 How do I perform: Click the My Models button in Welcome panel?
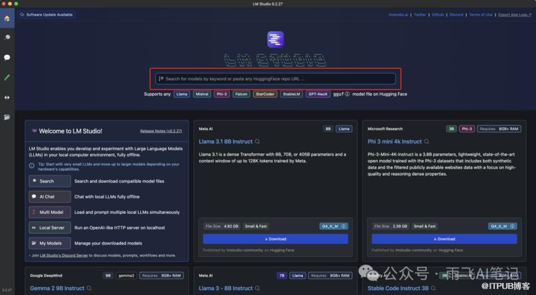pyautogui.click(x=50, y=243)
